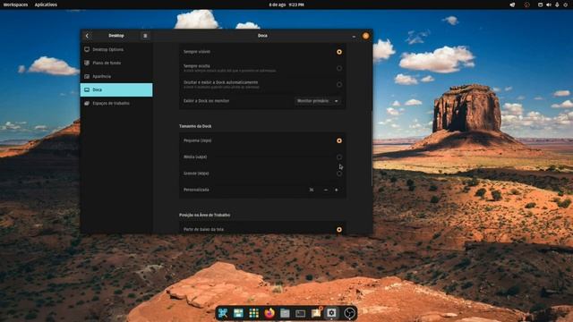Click the tray icon right of volume
Viewport: 573px width, 322px height.
pos(557,4)
